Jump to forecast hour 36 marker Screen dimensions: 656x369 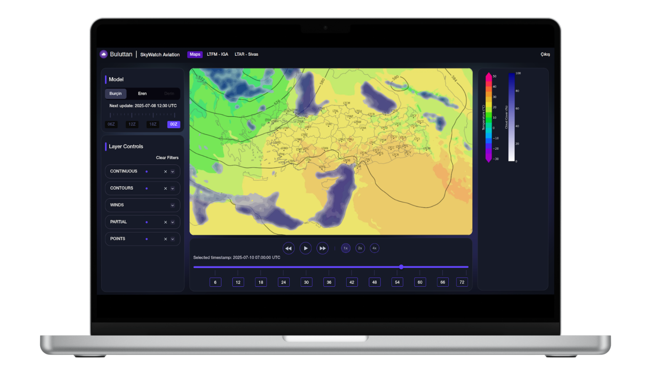pyautogui.click(x=329, y=282)
